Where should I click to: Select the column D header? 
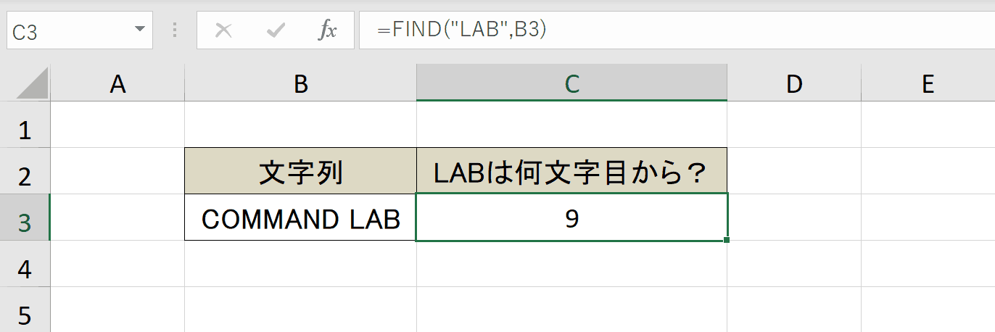coord(794,85)
